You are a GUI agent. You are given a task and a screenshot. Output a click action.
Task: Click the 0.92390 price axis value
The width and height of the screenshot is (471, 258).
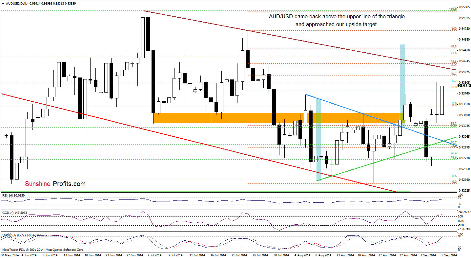point(464,180)
